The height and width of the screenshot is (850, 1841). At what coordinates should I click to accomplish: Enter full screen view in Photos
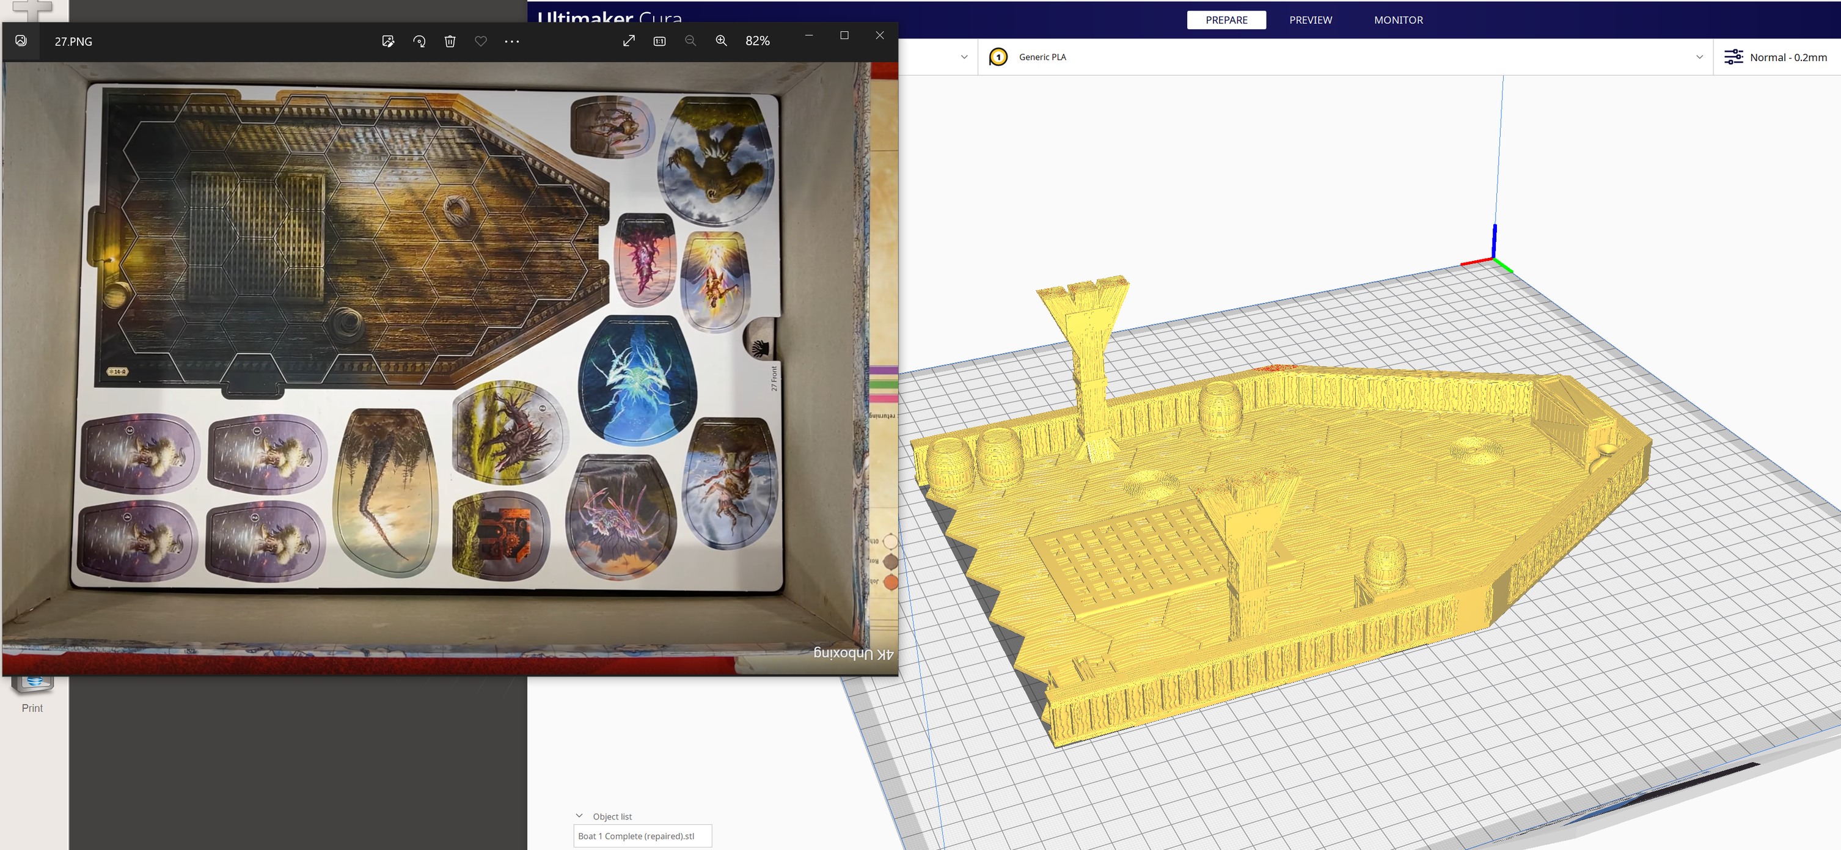629,41
